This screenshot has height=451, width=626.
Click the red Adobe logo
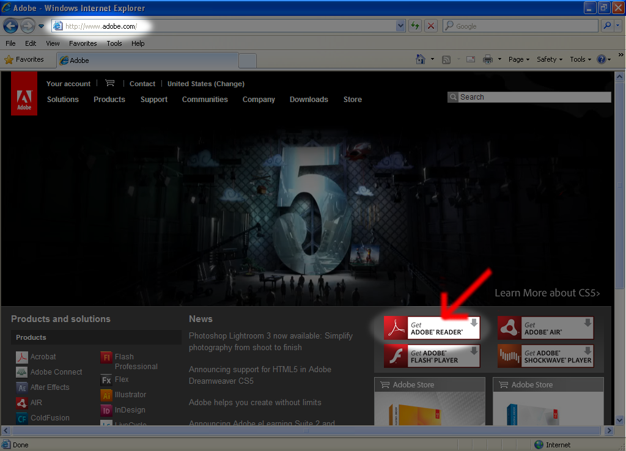pyautogui.click(x=24, y=94)
